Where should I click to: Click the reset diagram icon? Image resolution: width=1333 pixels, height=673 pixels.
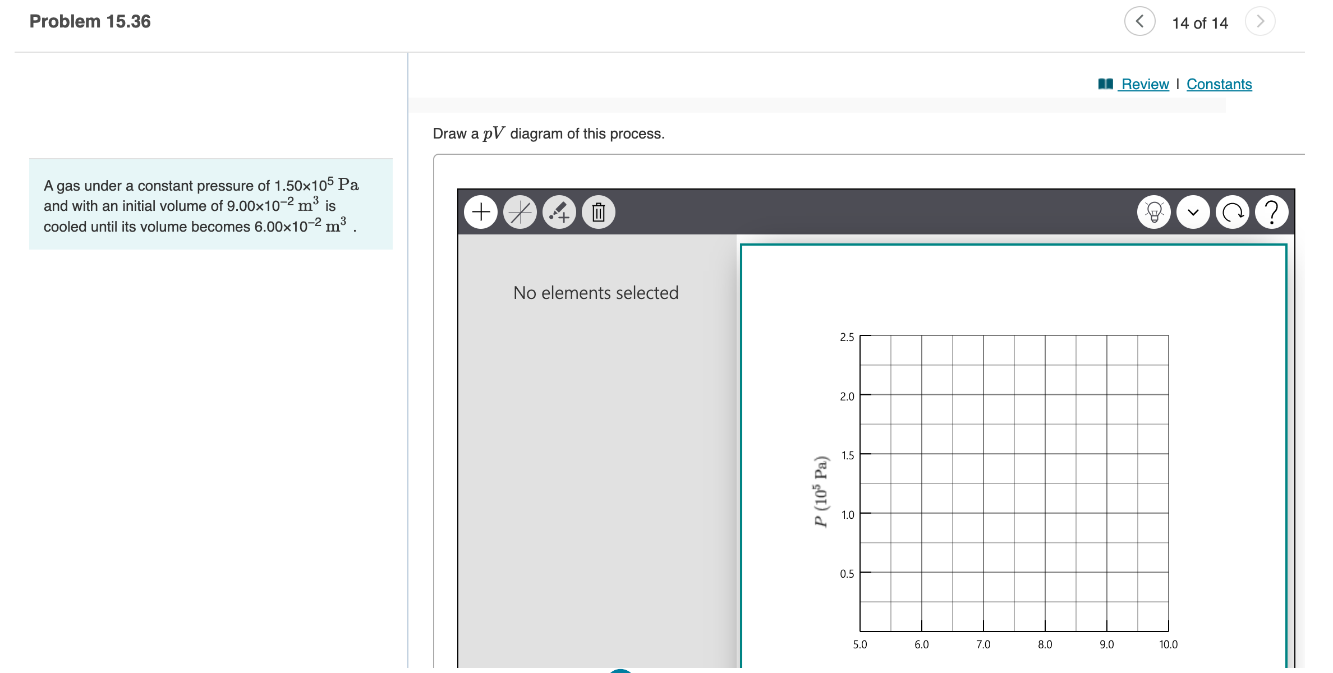pyautogui.click(x=1232, y=212)
